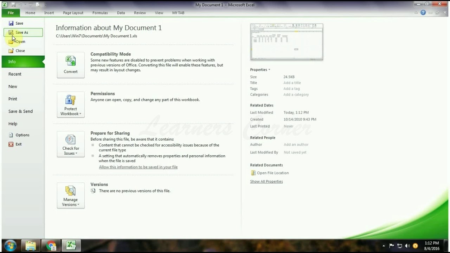Click the Save command in Backstage menu
The image size is (450, 253).
pyautogui.click(x=16, y=23)
